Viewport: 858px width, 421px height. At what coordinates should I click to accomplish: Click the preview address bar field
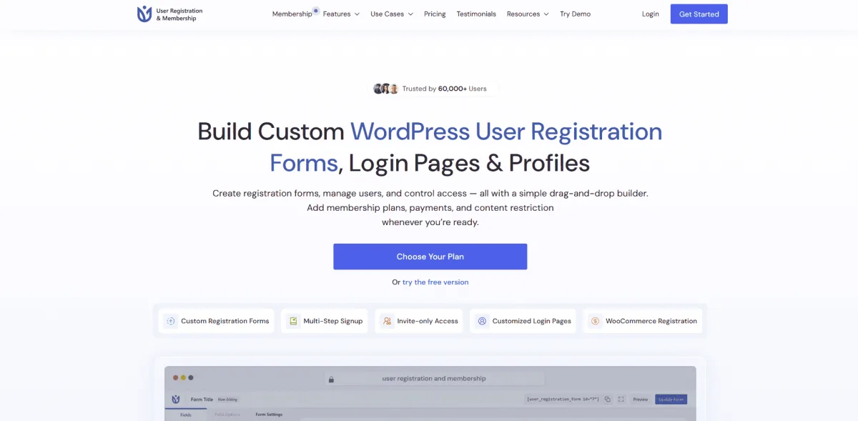[x=434, y=379]
